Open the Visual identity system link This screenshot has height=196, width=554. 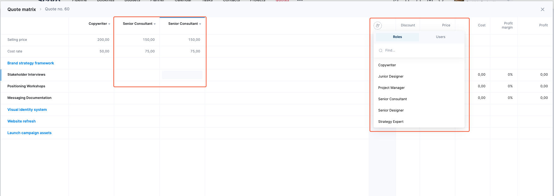coord(27,110)
